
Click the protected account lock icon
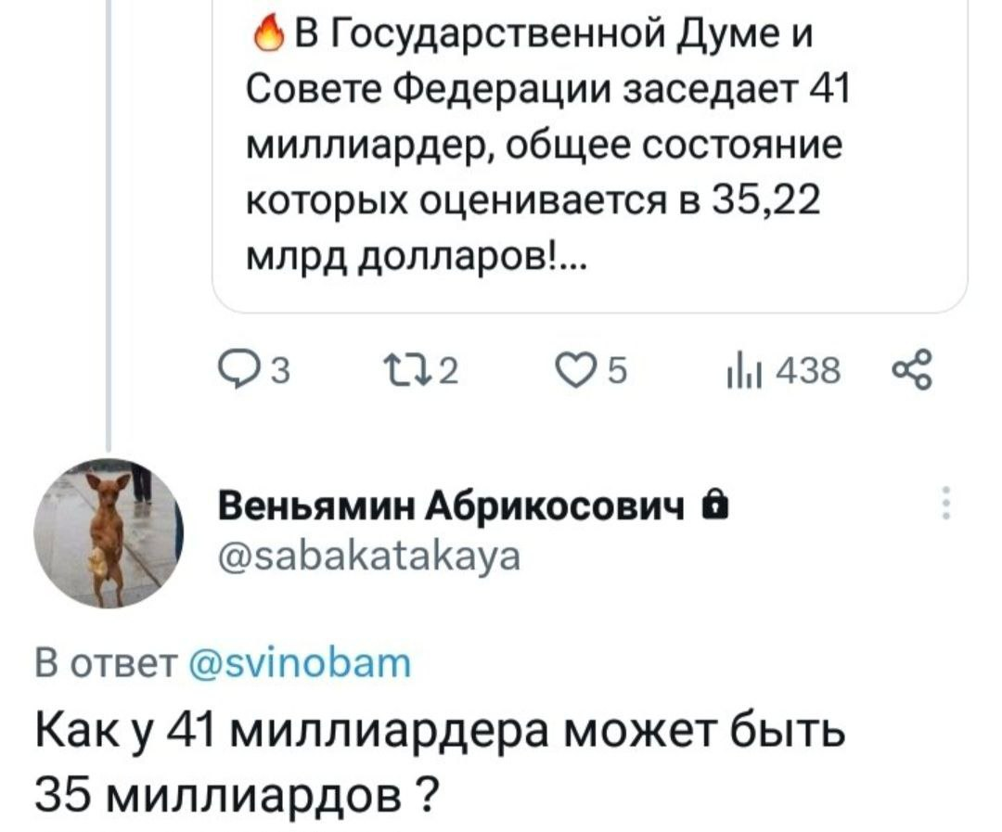(714, 507)
